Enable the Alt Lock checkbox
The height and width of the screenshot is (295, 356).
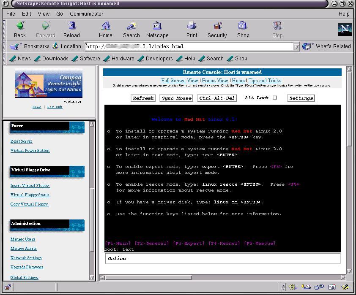(x=274, y=97)
